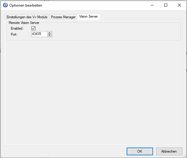The height and width of the screenshot is (158, 187).
Task: Toggle the Enabled checkbox for Remote Vision Server
Action: (33, 28)
